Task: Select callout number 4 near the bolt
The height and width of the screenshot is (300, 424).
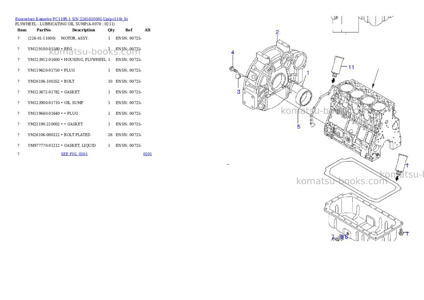Action: (x=233, y=53)
